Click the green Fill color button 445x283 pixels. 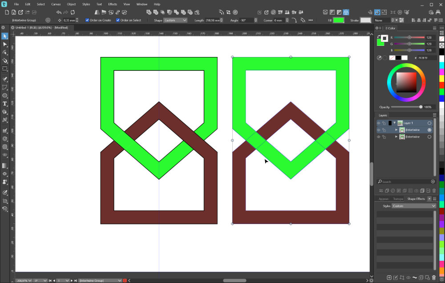[339, 20]
